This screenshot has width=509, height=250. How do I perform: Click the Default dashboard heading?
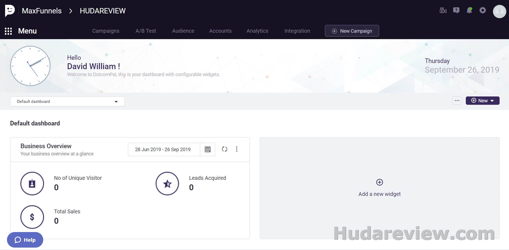pos(35,123)
